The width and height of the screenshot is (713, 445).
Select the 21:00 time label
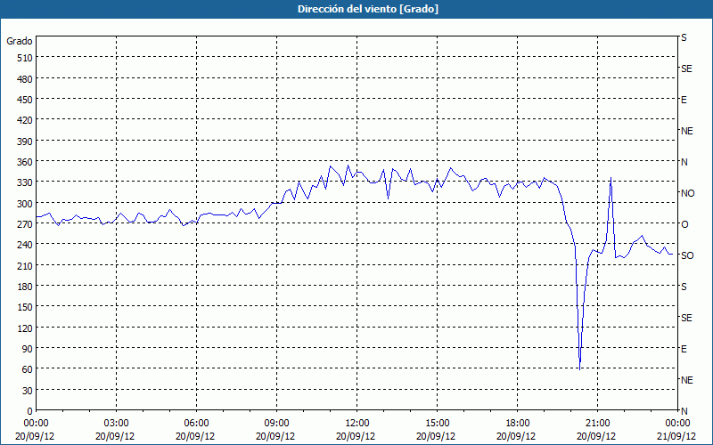(x=597, y=424)
